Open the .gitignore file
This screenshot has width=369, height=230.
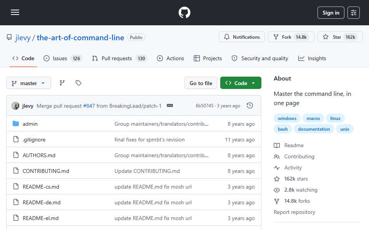[34, 140]
